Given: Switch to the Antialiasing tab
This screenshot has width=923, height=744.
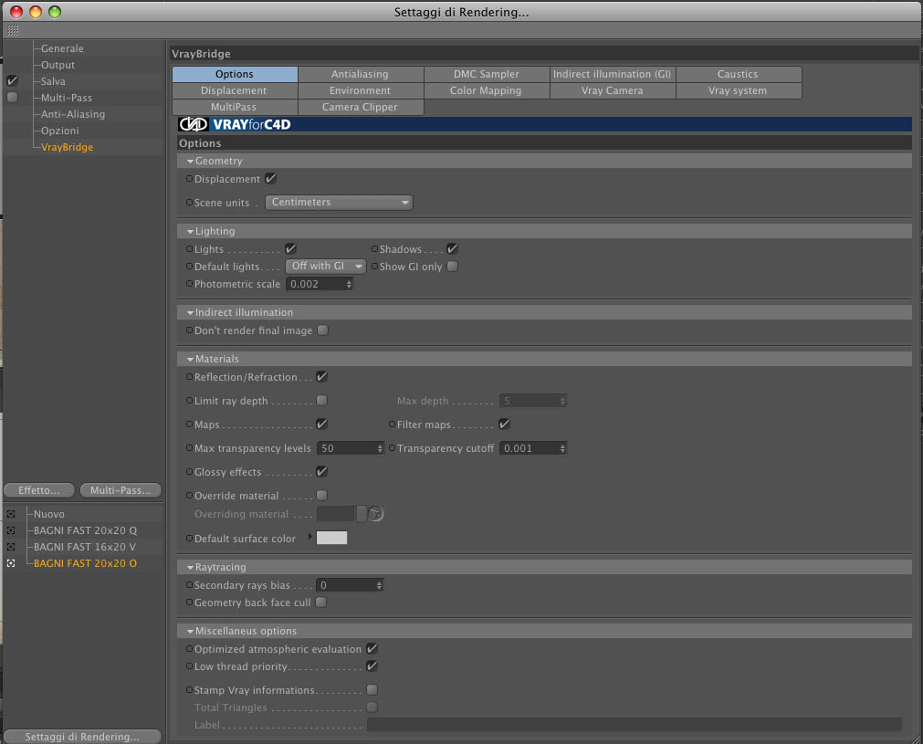Looking at the screenshot, I should coord(361,74).
